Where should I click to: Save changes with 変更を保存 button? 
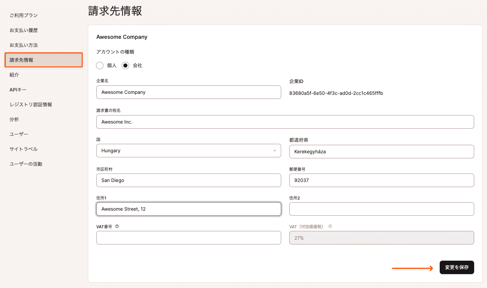[x=457, y=267]
